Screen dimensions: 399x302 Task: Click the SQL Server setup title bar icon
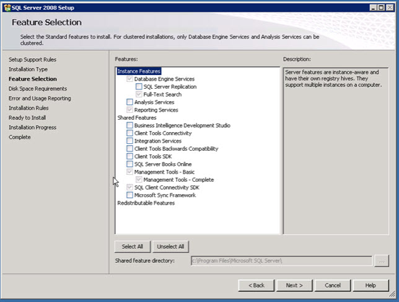click(x=7, y=7)
